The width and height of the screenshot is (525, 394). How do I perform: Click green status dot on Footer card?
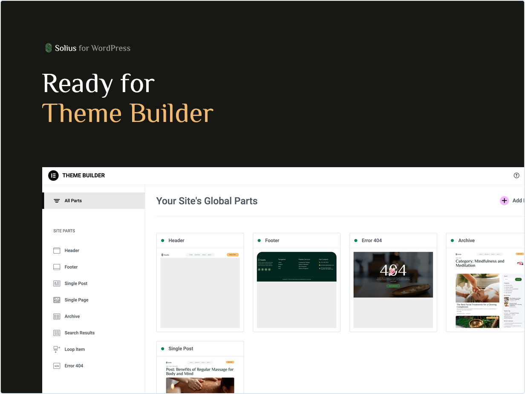tap(260, 240)
